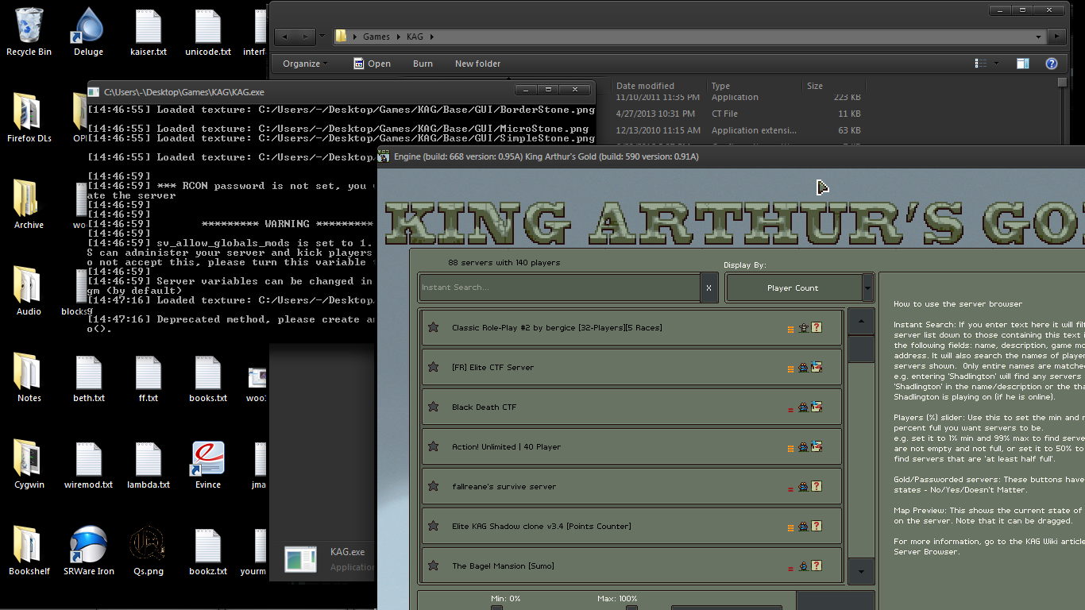Click the players icon on Elite KAG Shadow row

tap(804, 526)
